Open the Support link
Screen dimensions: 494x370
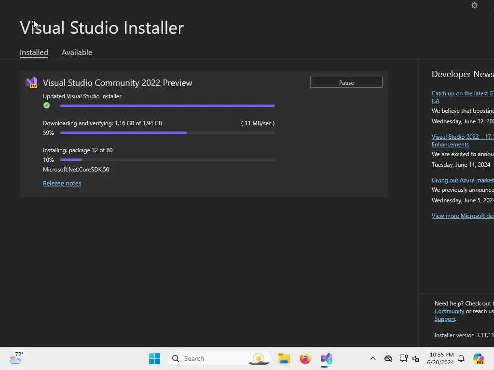coord(445,319)
